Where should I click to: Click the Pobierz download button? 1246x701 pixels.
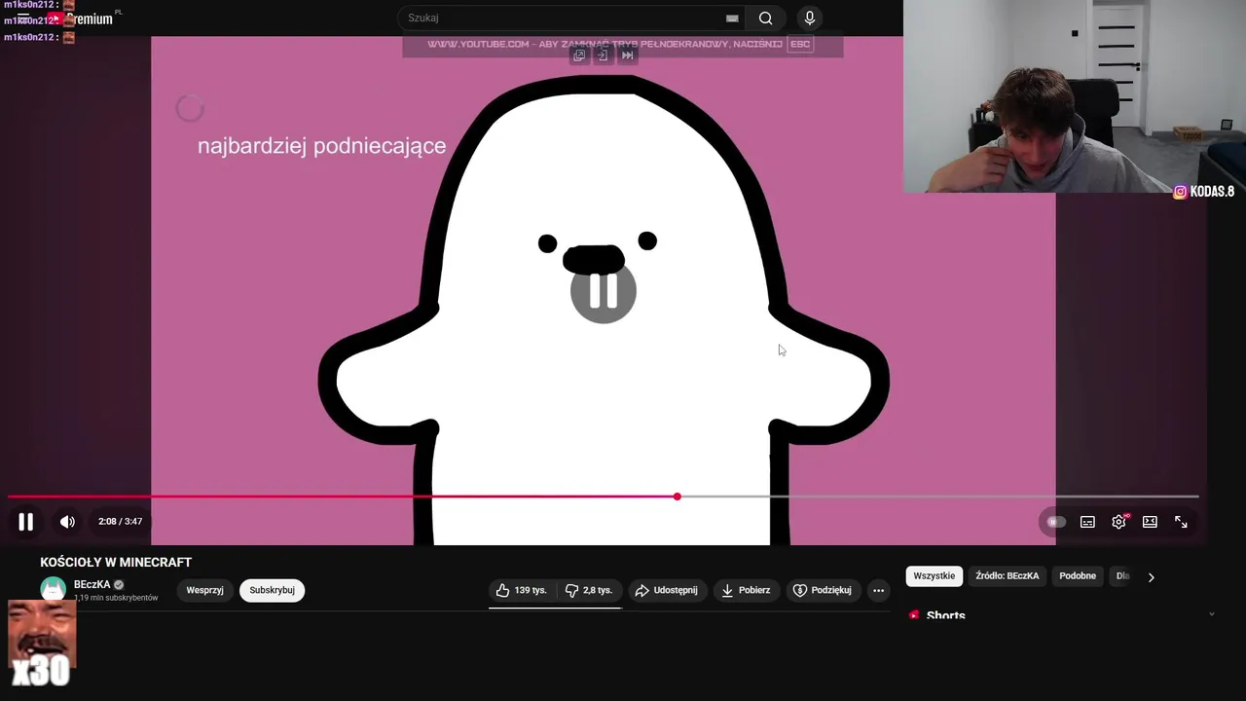pyautogui.click(x=746, y=590)
